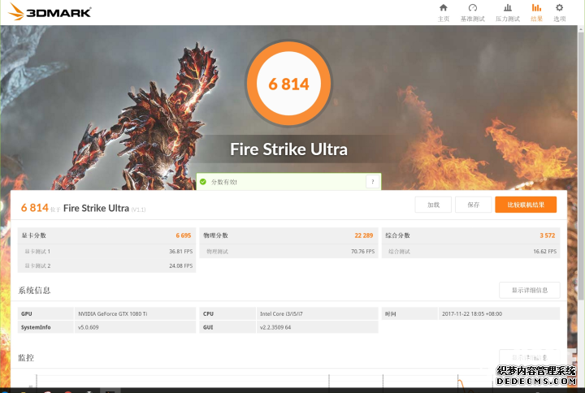
Task: Click the vertical scrollbar on right
Action: (x=581, y=164)
